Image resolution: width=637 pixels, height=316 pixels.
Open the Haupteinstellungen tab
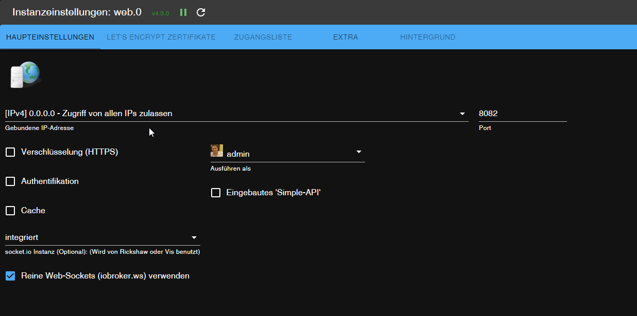tap(50, 37)
